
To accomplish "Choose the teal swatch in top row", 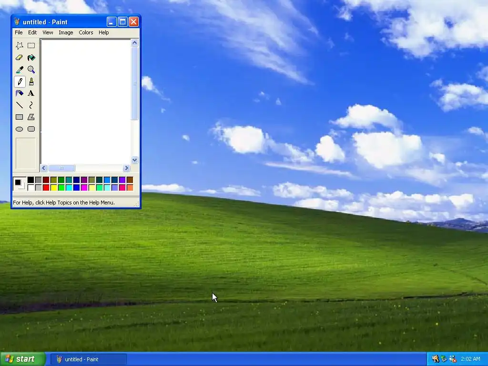I will click(69, 180).
